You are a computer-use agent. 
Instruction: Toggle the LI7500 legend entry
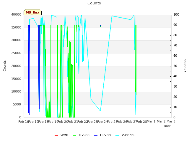tap(81, 135)
